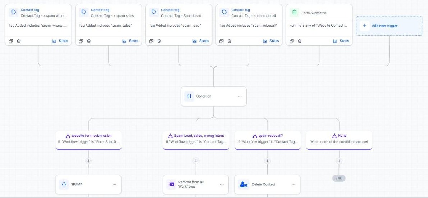Click "When none of the conditions are met"
Viewport: 428px width, 198px height.
[339, 142]
